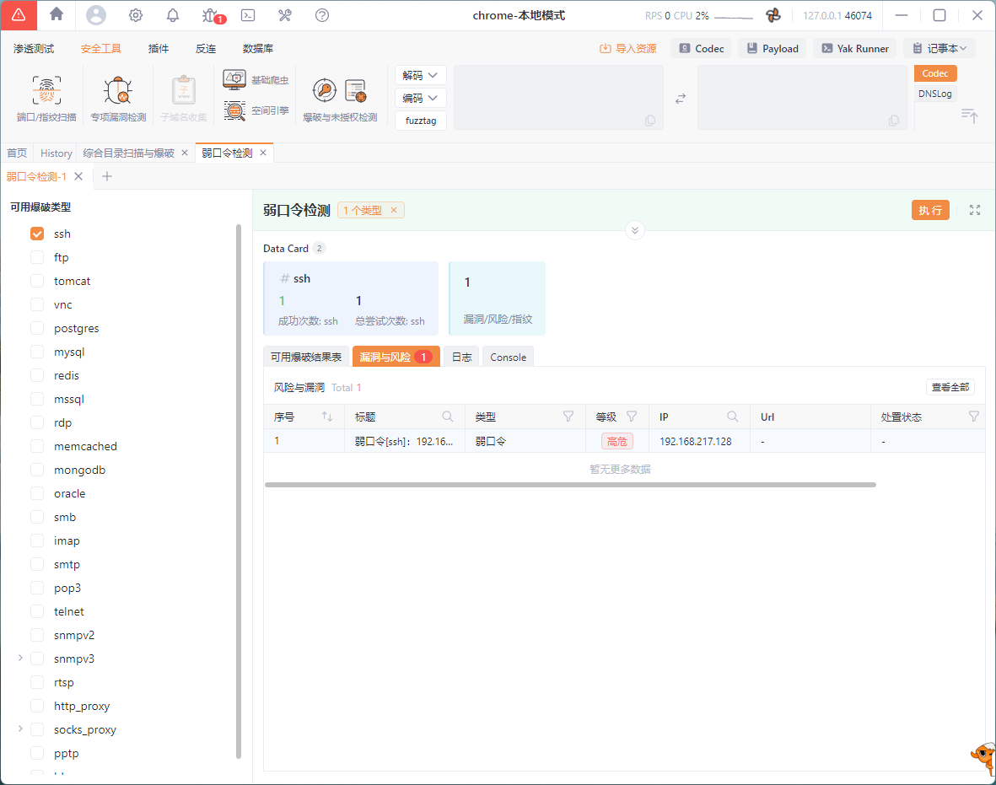
Task: Uncheck the ssh brute-force type
Action: tap(37, 234)
